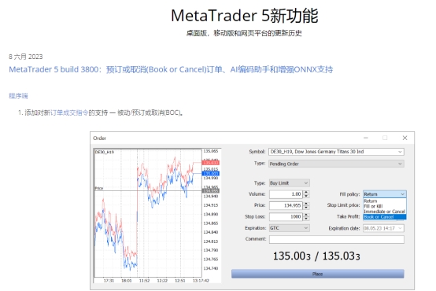Decrease Volume with the down stepper arrow

[x=306, y=196]
